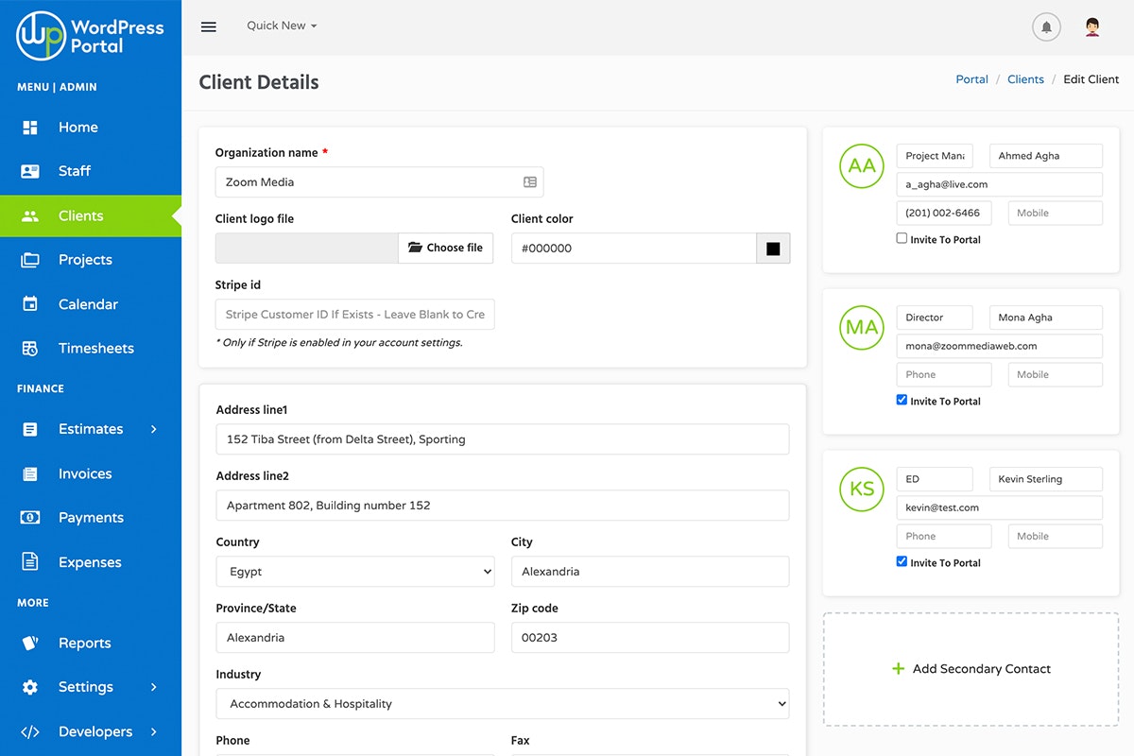
Task: Click the user avatar icon
Action: (1092, 27)
